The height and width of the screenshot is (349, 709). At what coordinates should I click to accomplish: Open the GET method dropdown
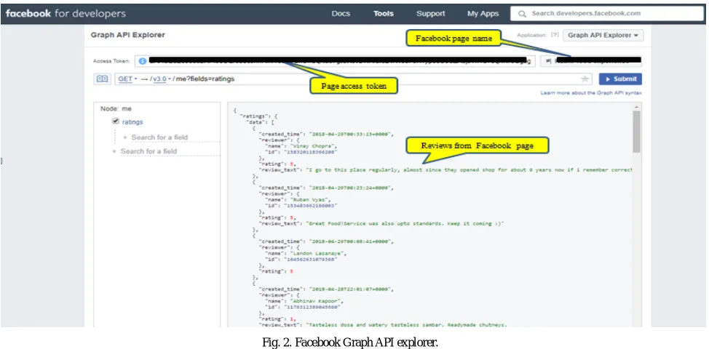(x=127, y=79)
